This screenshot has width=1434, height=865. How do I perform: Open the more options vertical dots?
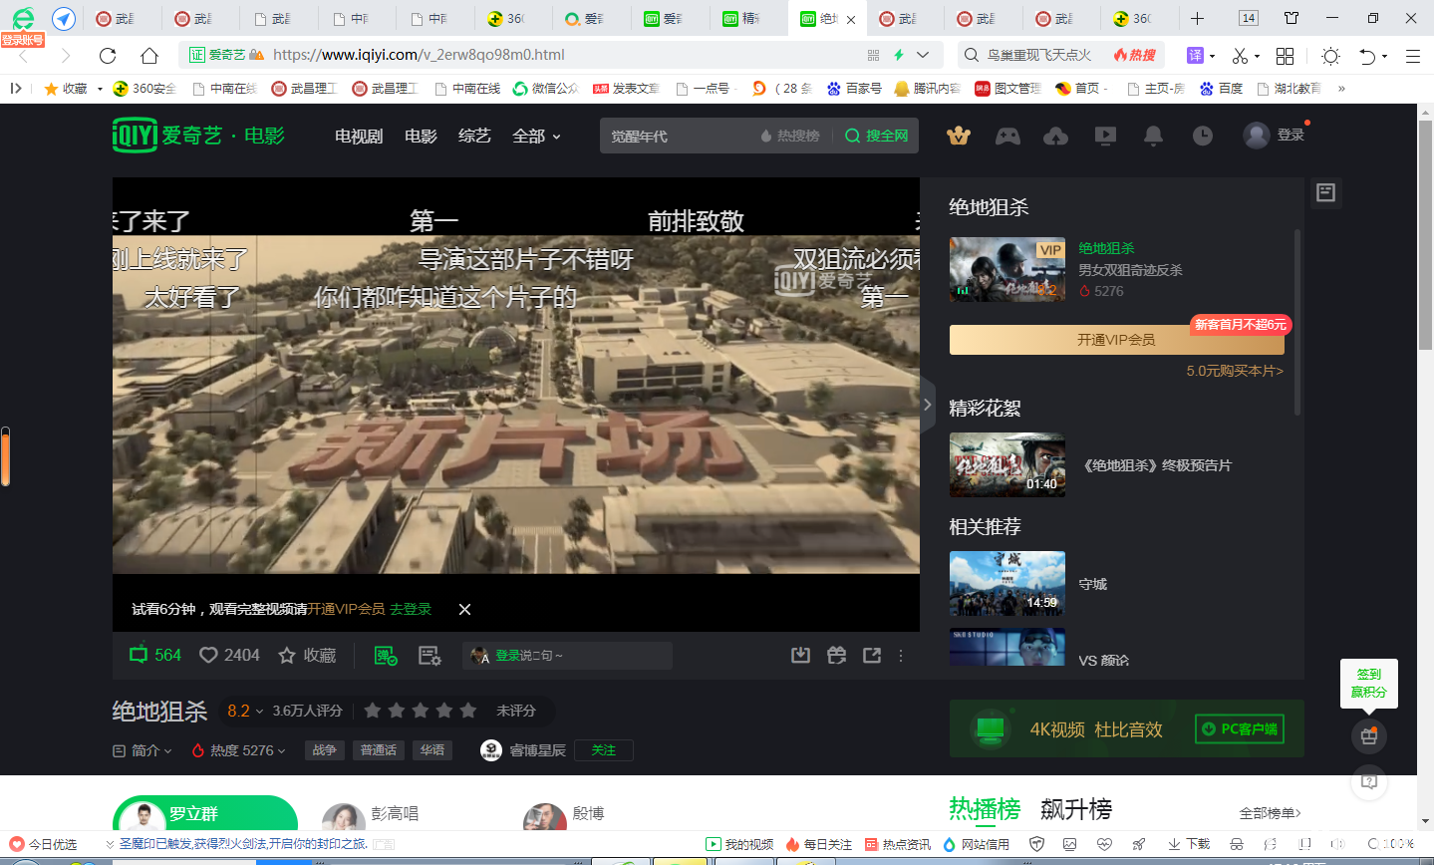pos(901,655)
